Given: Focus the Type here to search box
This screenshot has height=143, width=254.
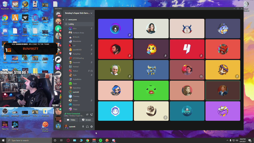Looking at the screenshot, I should (29, 140).
